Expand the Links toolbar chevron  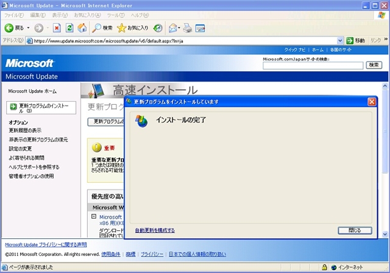(386, 39)
